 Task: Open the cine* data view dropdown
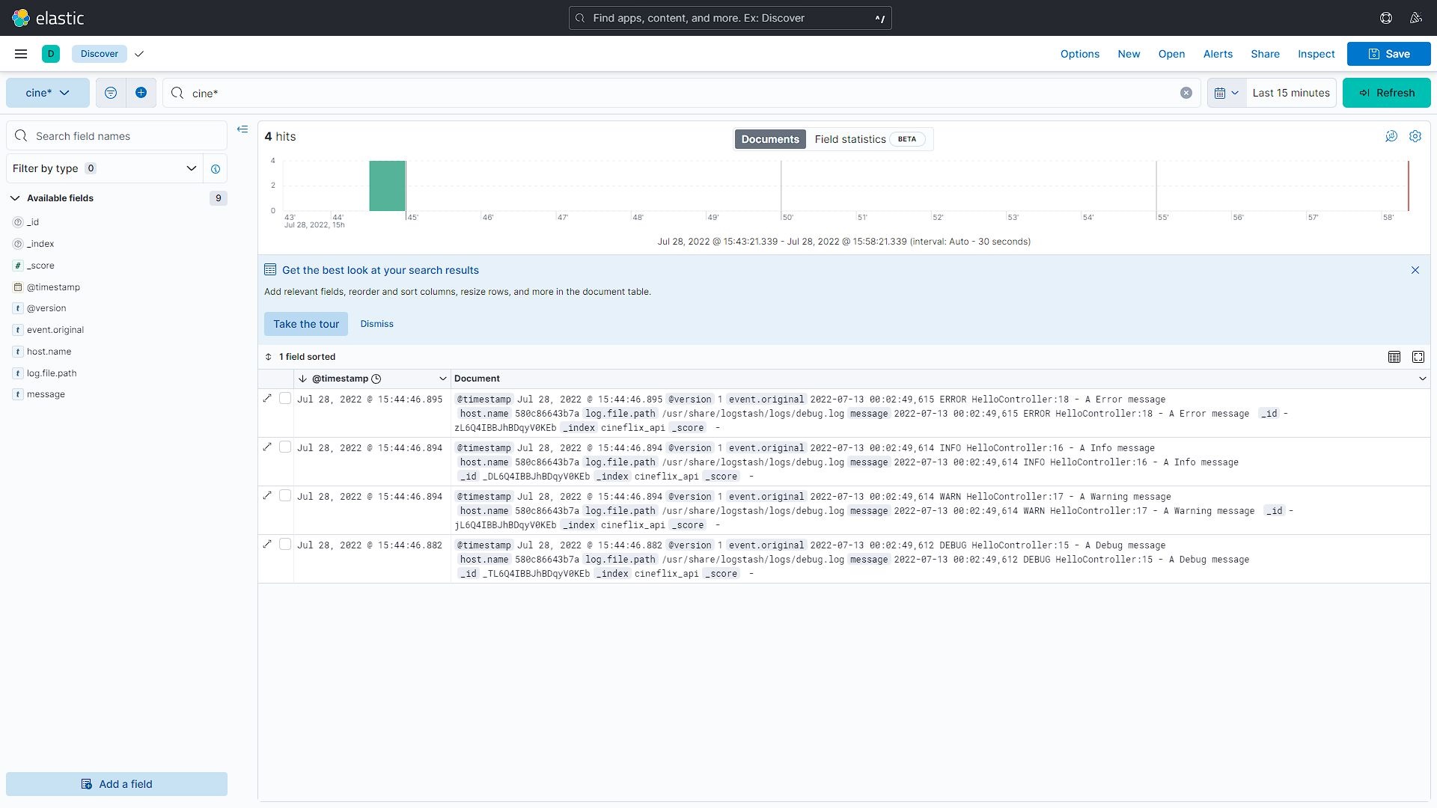coord(47,93)
